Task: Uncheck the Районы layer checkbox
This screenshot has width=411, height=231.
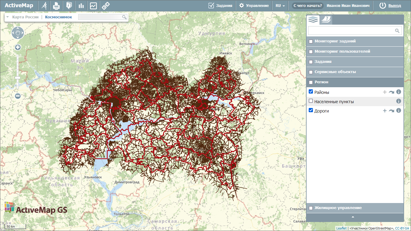Action: point(311,92)
